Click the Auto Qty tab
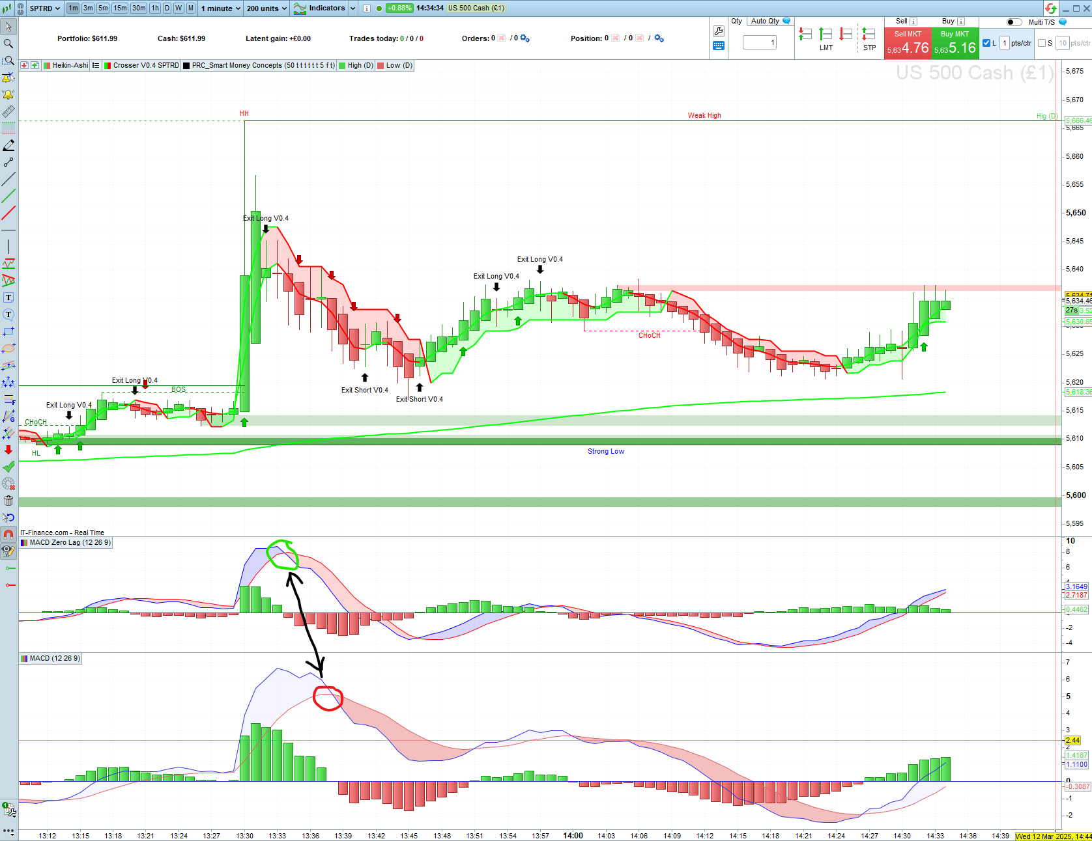1092x841 pixels. 769,21
